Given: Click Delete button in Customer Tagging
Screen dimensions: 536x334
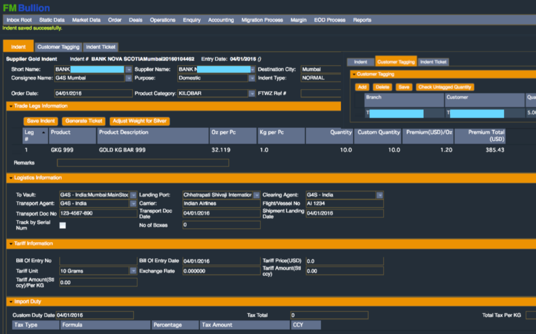Looking at the screenshot, I should (382, 87).
